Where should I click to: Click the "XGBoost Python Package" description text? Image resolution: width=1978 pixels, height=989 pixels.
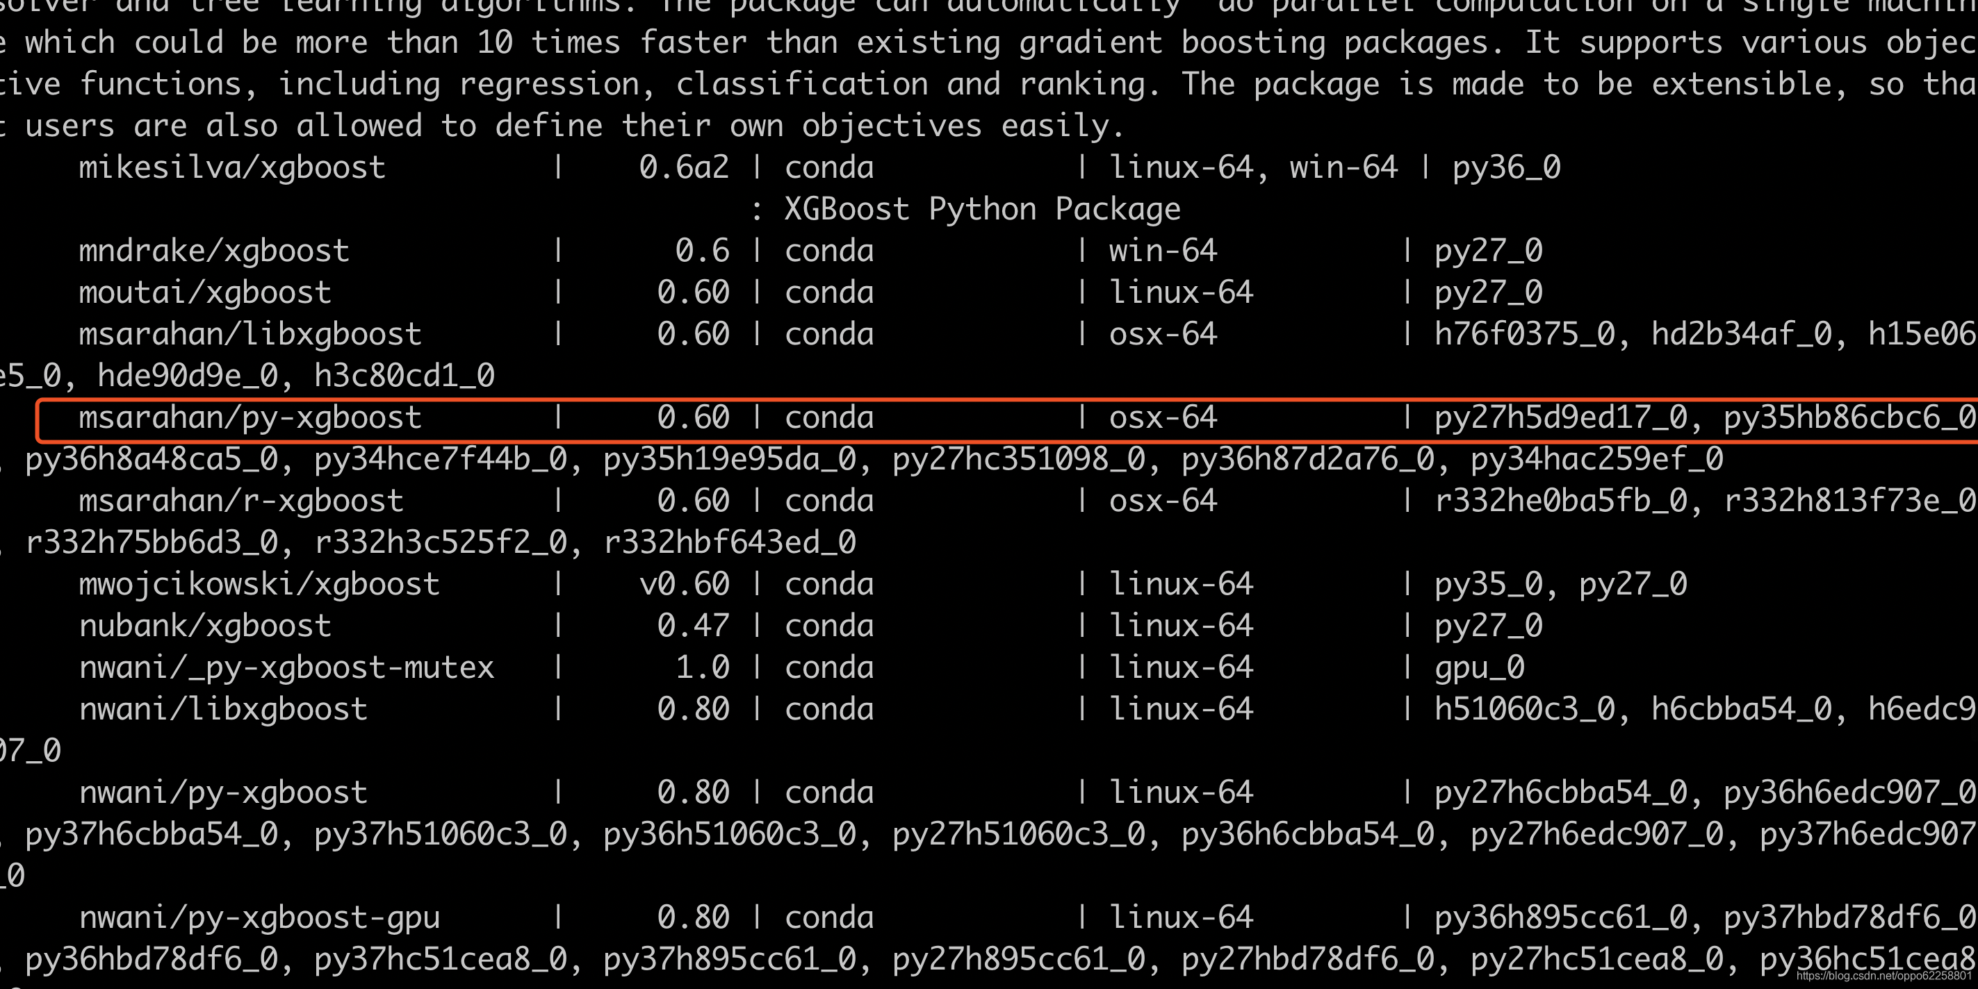point(982,208)
